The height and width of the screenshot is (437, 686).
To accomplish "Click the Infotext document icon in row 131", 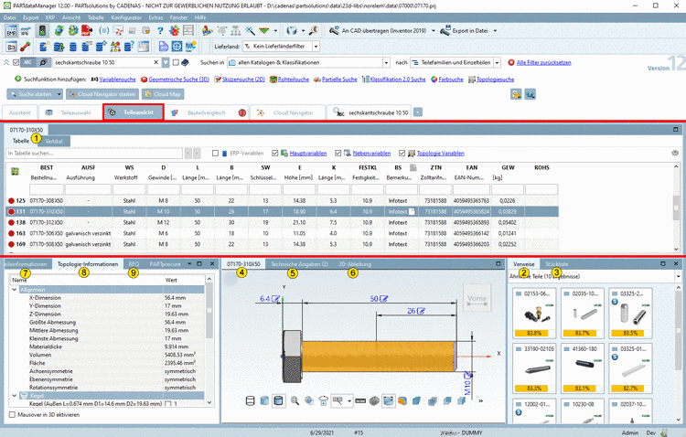I will (412, 211).
